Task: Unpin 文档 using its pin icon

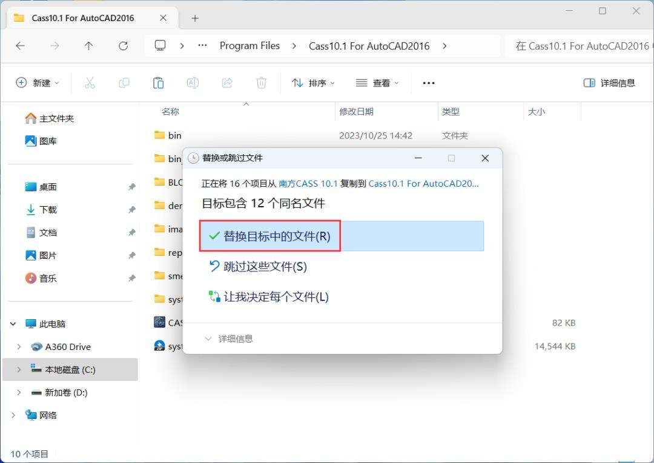Action: (x=132, y=232)
